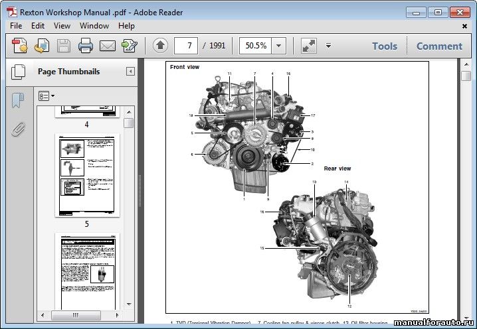Click thumbnail pane scroll up arrow
The width and height of the screenshot is (477, 329).
129,112
